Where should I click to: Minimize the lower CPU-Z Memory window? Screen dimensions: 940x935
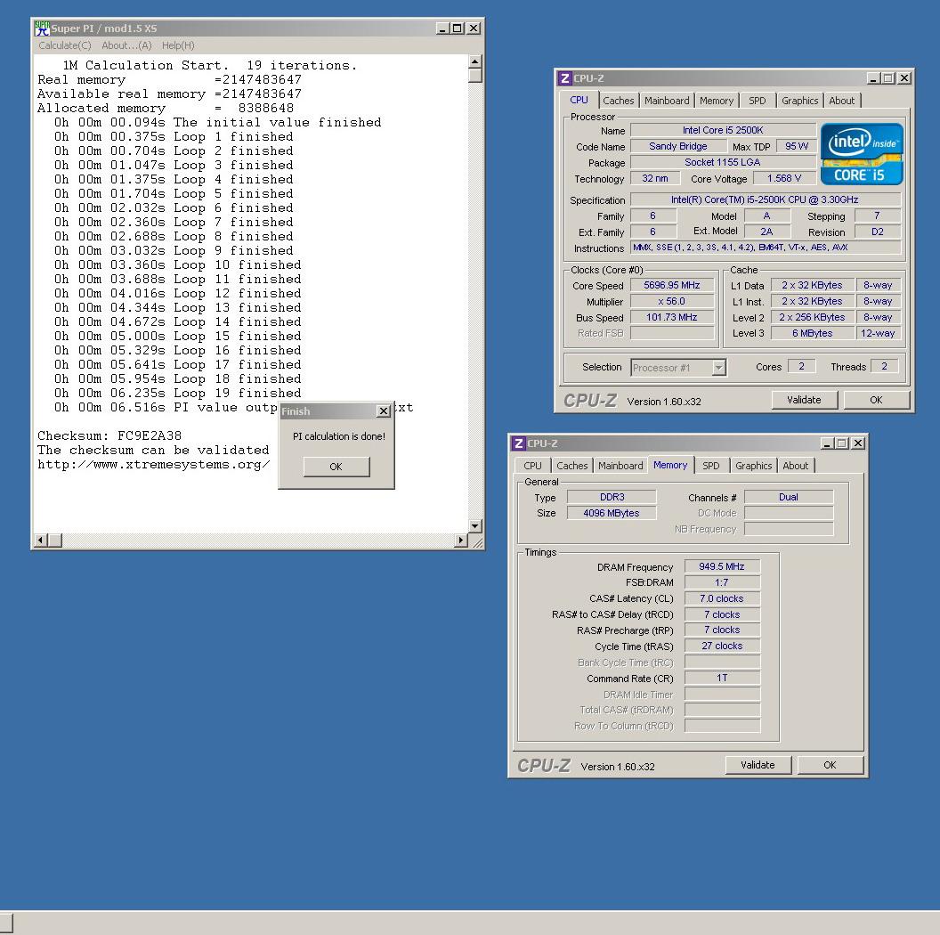(827, 443)
